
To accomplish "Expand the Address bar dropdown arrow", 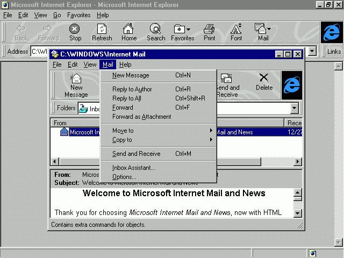I will [x=312, y=52].
